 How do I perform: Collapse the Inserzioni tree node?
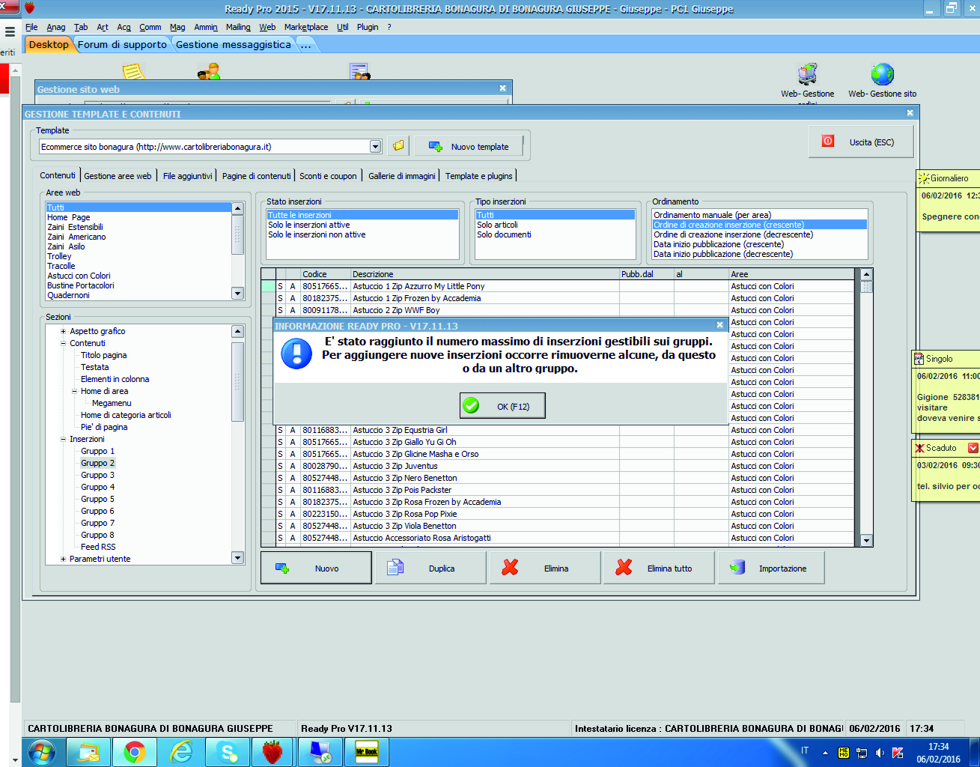click(64, 439)
